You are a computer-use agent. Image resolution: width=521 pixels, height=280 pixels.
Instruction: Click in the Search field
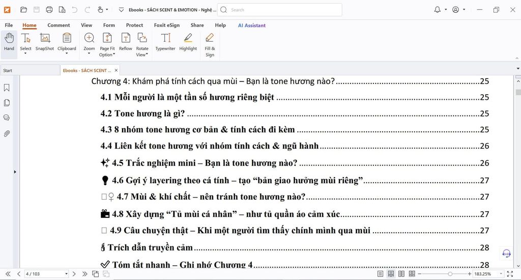coord(279,10)
